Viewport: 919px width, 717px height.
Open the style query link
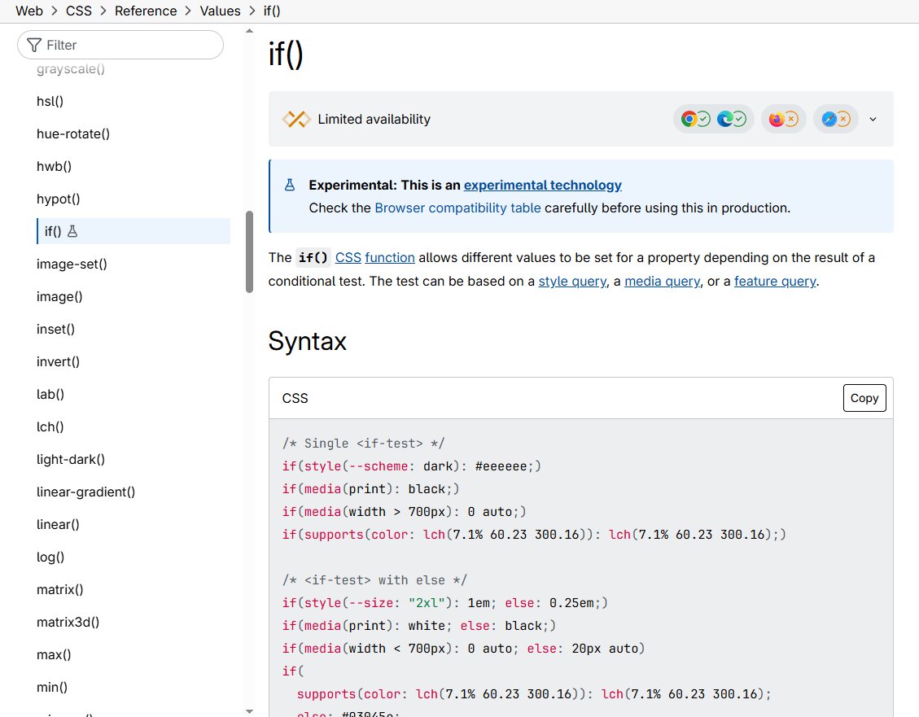tap(572, 281)
